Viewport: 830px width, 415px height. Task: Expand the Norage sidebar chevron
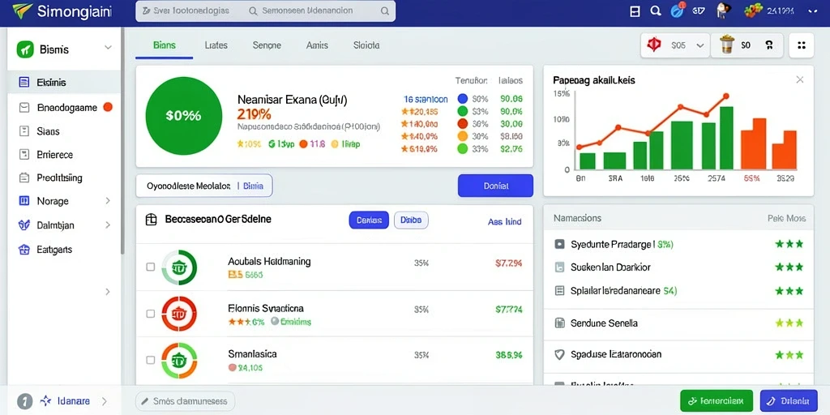108,201
